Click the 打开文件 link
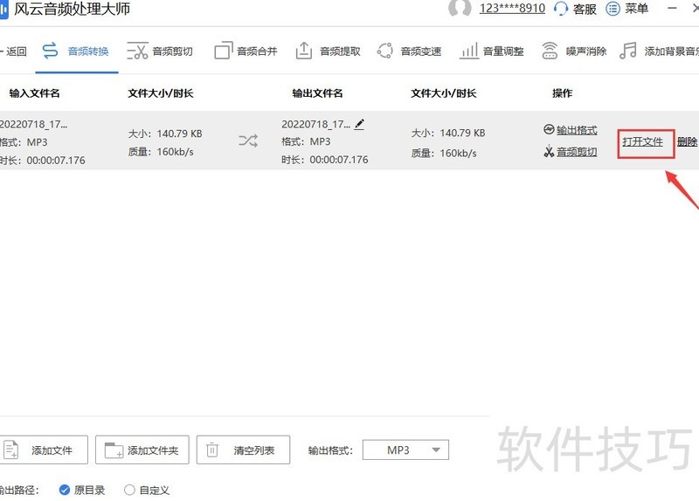Screen dimensions: 699x501 (643, 142)
